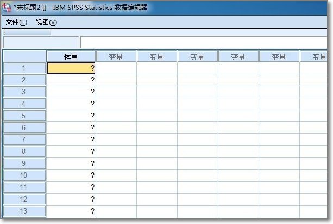Select row header 13
The image size is (333, 224).
[x=24, y=211]
